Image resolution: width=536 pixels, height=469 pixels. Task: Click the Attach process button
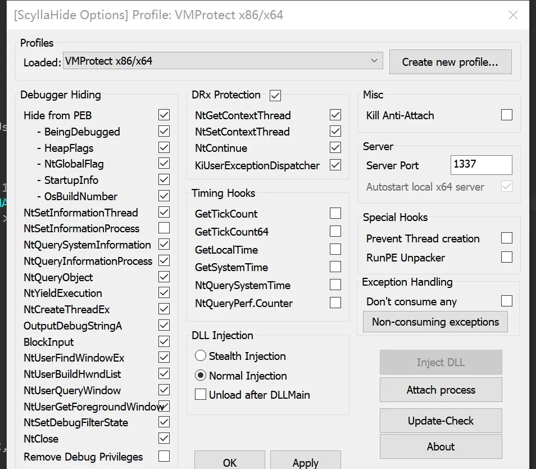[441, 390]
